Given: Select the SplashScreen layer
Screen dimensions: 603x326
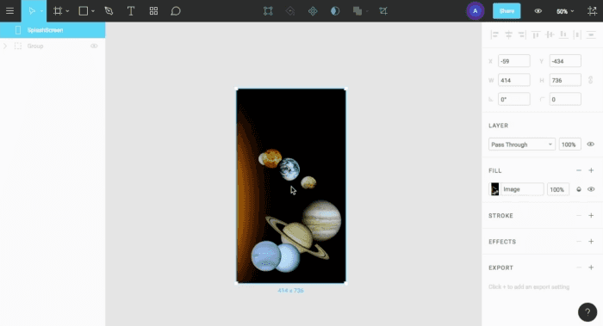Looking at the screenshot, I should [x=53, y=30].
